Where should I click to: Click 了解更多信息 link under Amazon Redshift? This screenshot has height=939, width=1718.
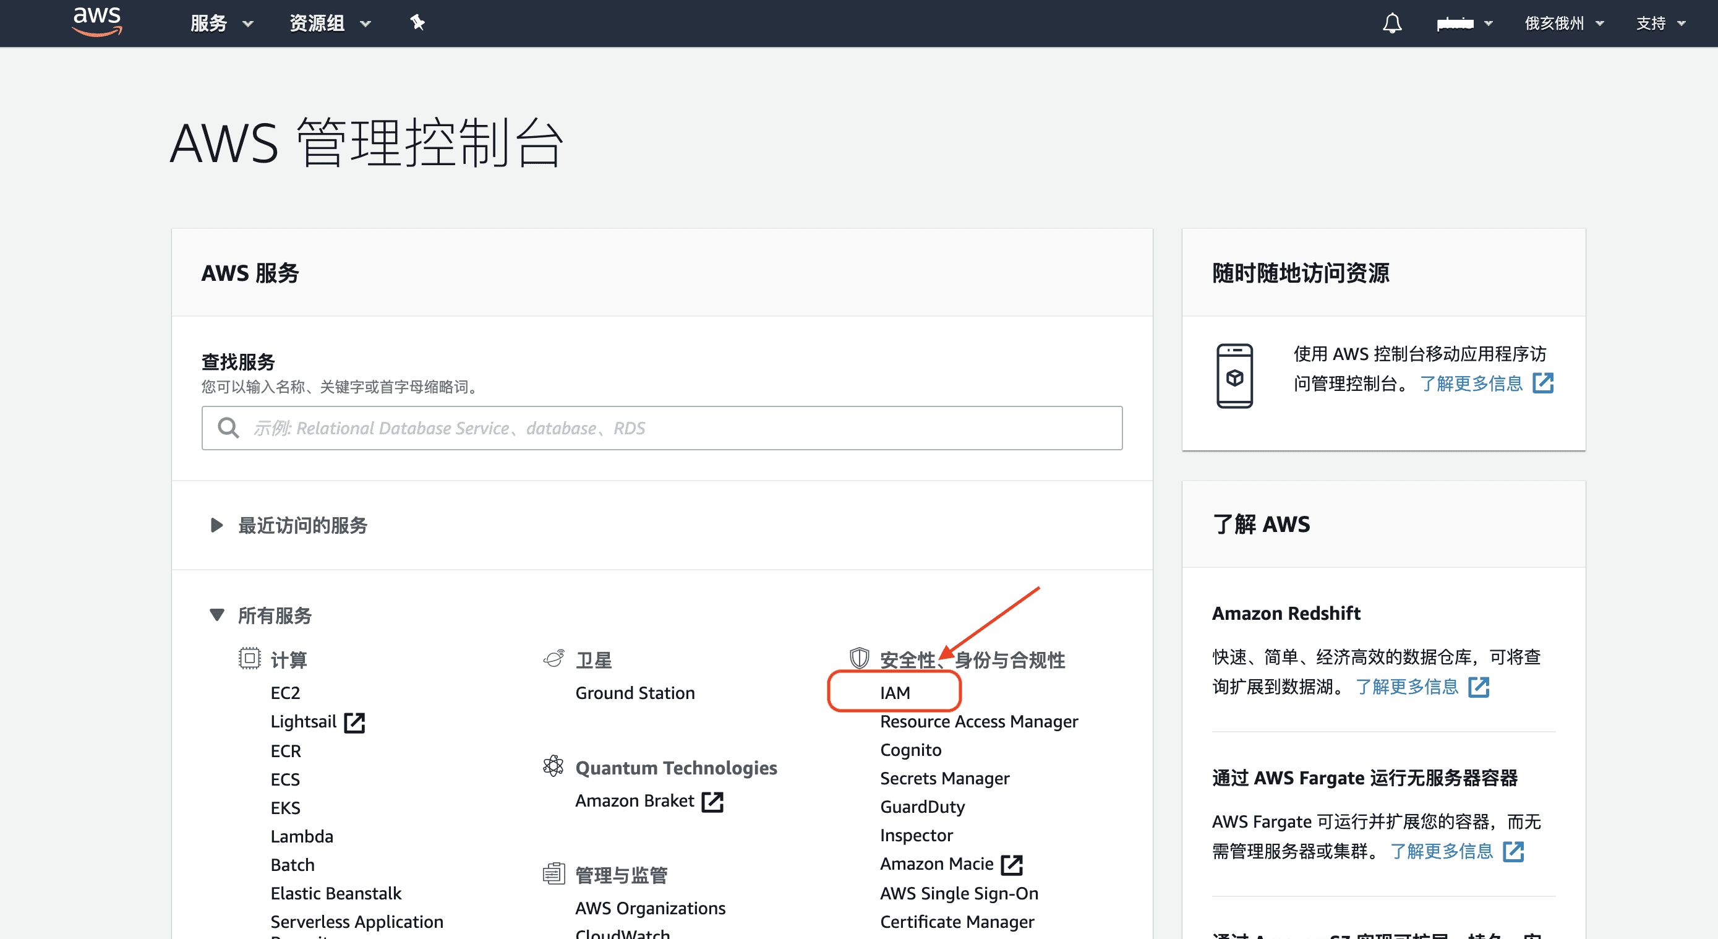click(x=1407, y=687)
